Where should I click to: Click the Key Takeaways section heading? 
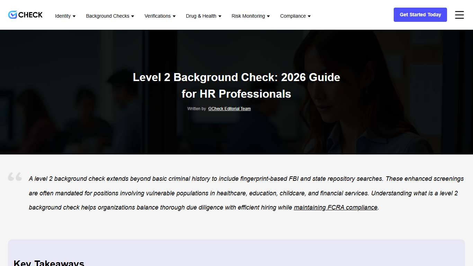coord(48,263)
